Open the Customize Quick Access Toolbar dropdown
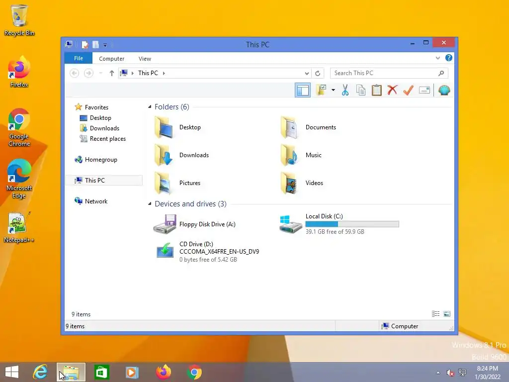 105,45
